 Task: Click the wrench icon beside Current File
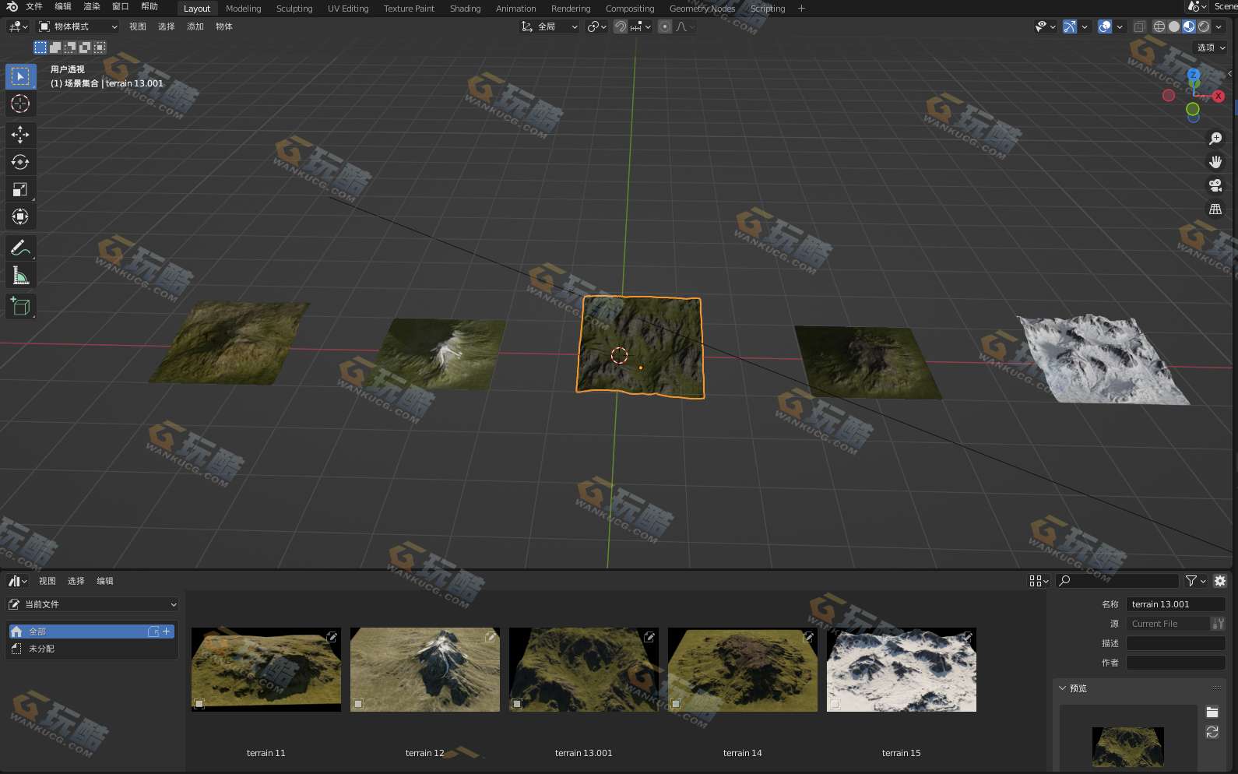pos(1219,624)
